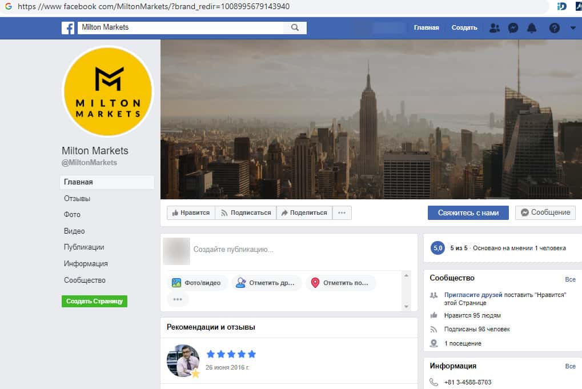Like the page with Нравится button
This screenshot has width=582, height=389.
(x=191, y=212)
